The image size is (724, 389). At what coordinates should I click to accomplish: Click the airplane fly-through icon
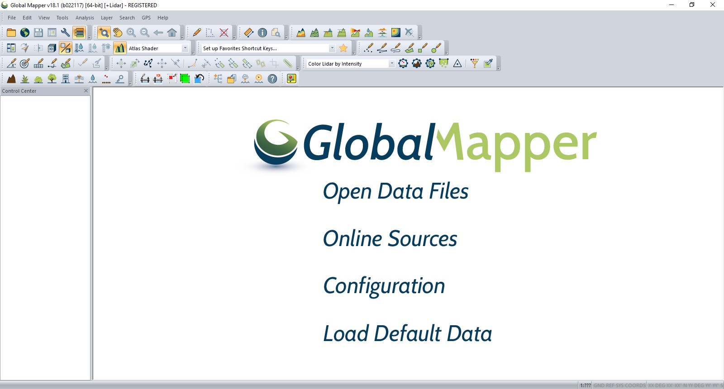(x=410, y=33)
